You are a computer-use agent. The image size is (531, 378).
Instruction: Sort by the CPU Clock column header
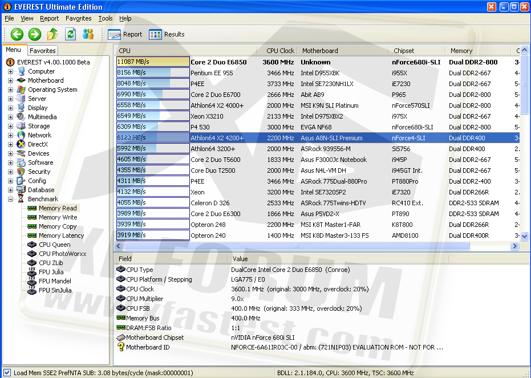tap(277, 51)
